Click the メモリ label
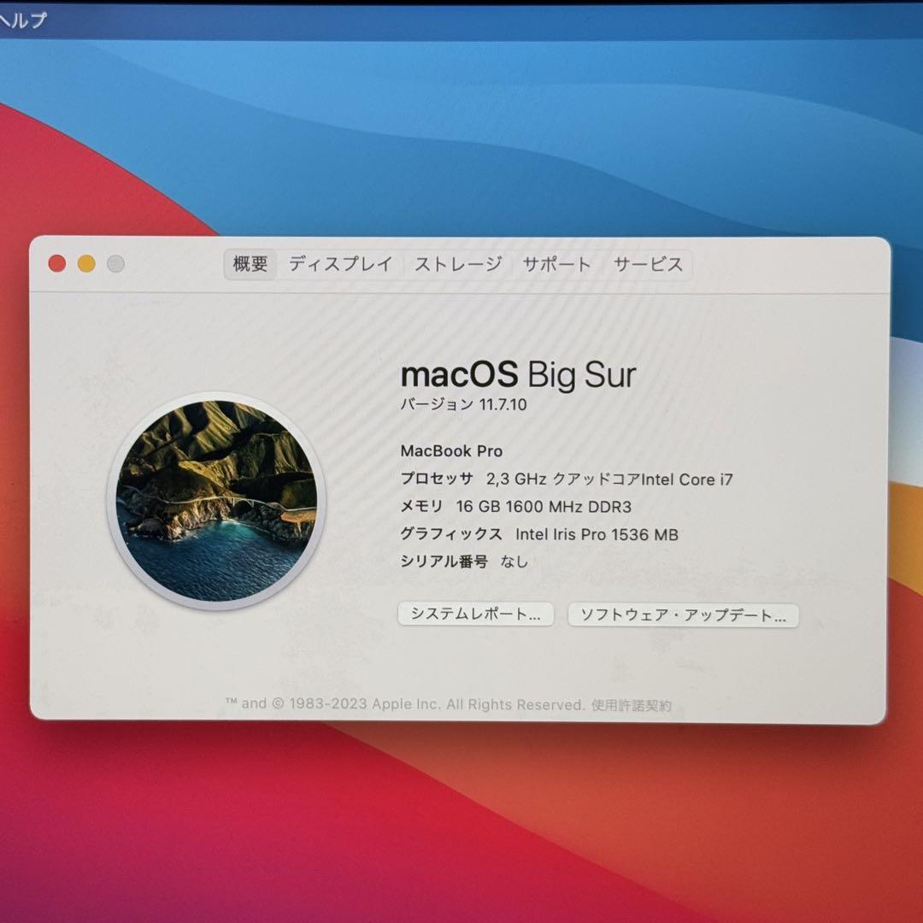This screenshot has width=923, height=923. click(421, 506)
